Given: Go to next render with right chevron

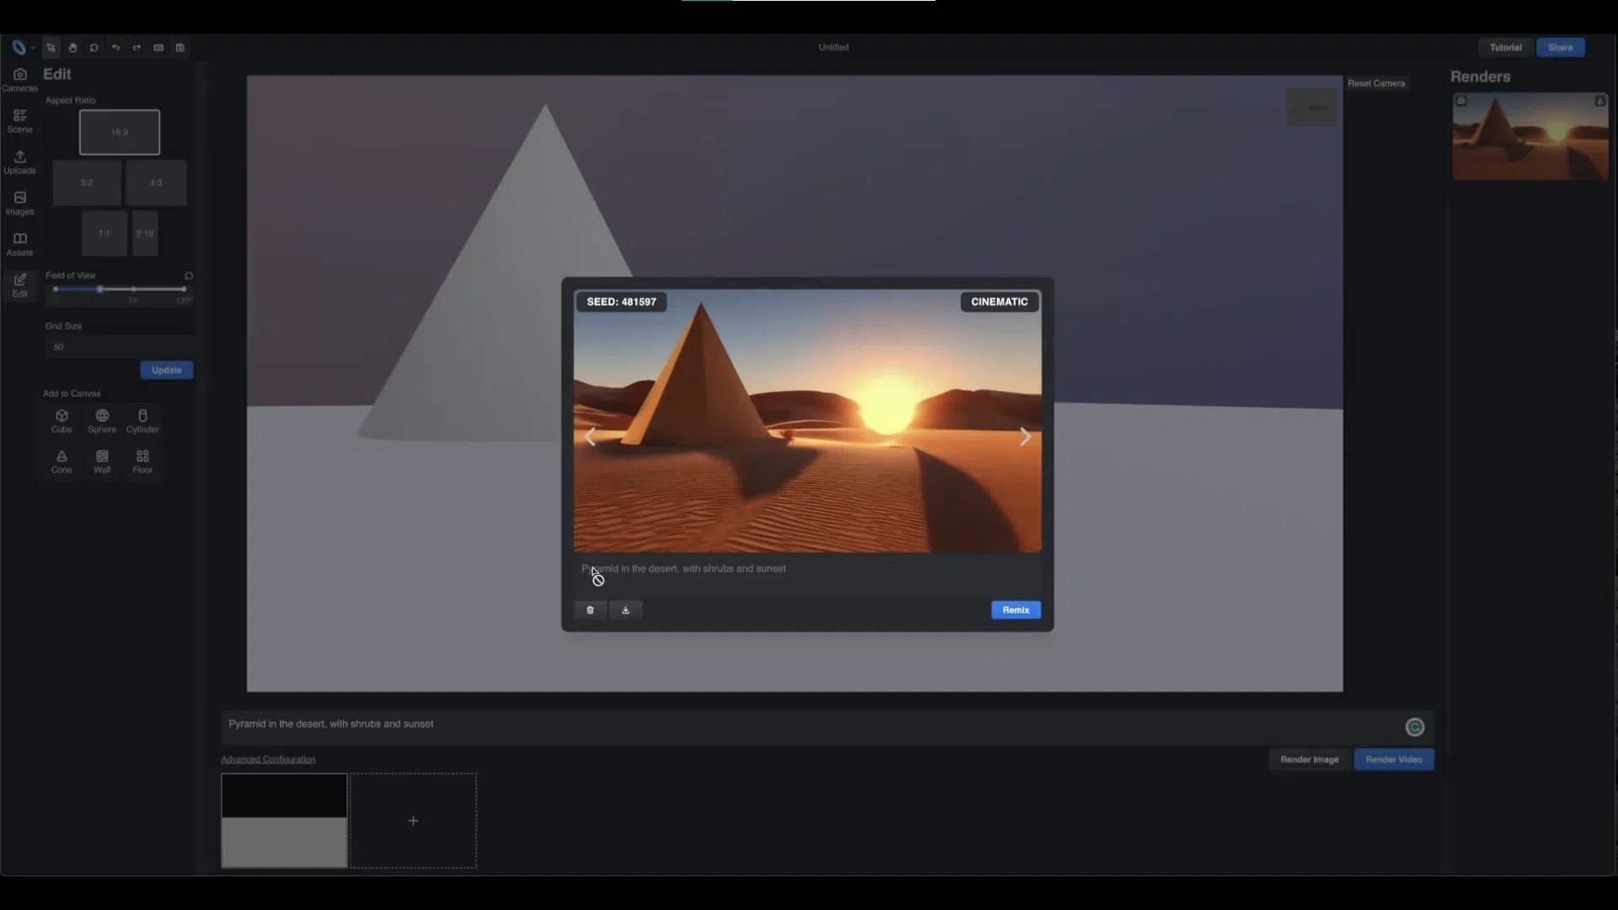Looking at the screenshot, I should tap(1025, 436).
